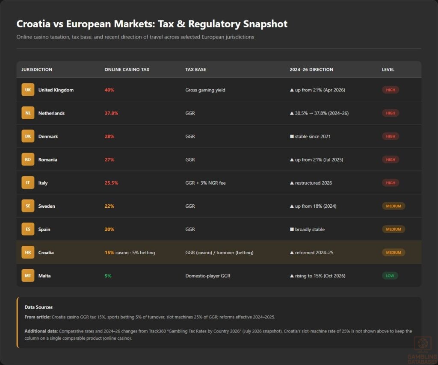The height and width of the screenshot is (365, 438).
Task: Click the Croatia jurisdiction name
Action: [46, 253]
